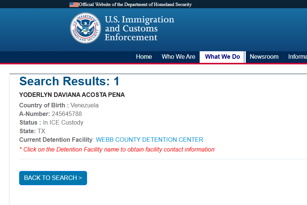Viewport: 307px width, 205px height.
Task: Select the What We Do tab
Action: click(223, 56)
